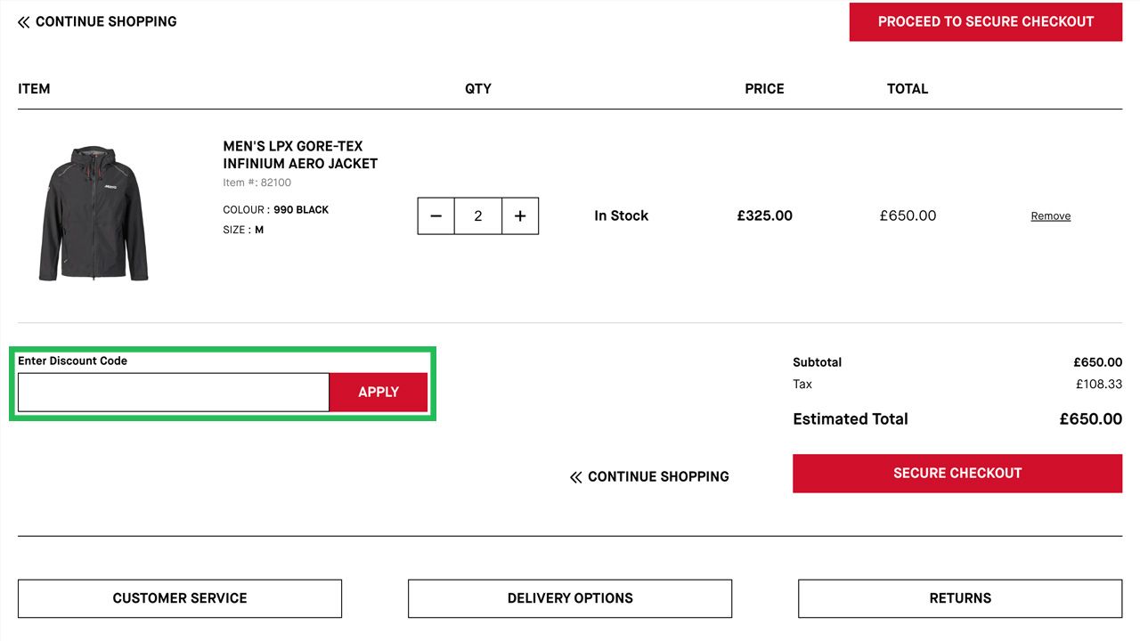Open the black jacket product thumbnail

[x=94, y=214]
